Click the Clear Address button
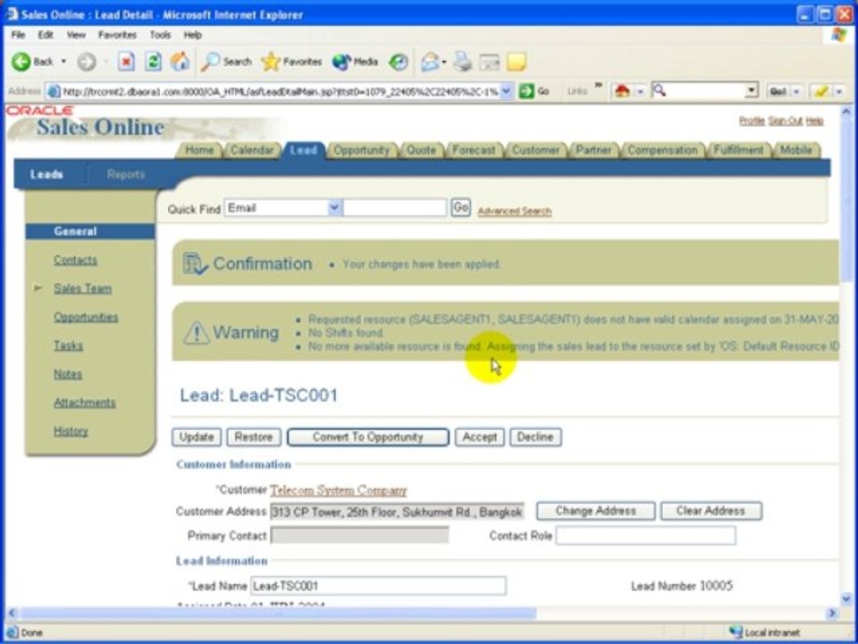The height and width of the screenshot is (644, 858). tap(711, 511)
